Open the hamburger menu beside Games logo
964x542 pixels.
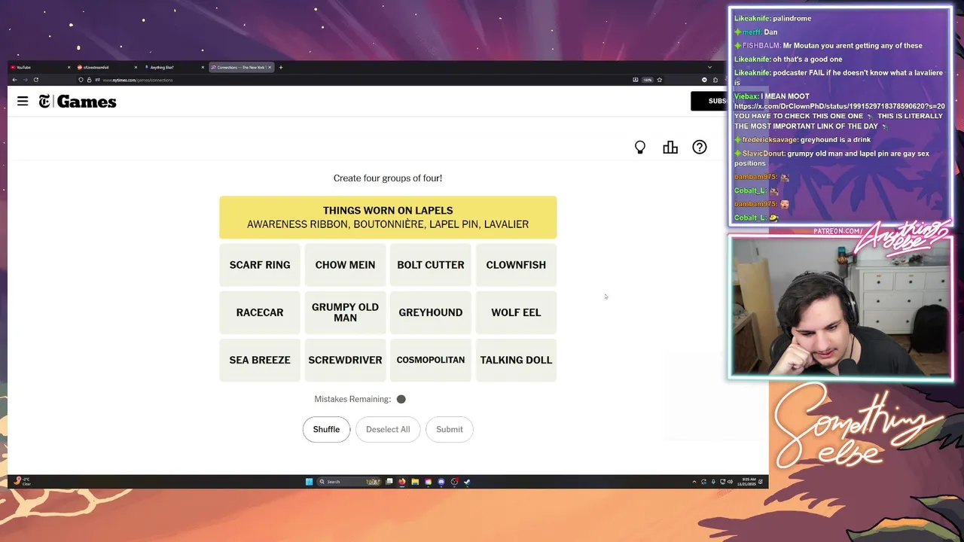[23, 101]
